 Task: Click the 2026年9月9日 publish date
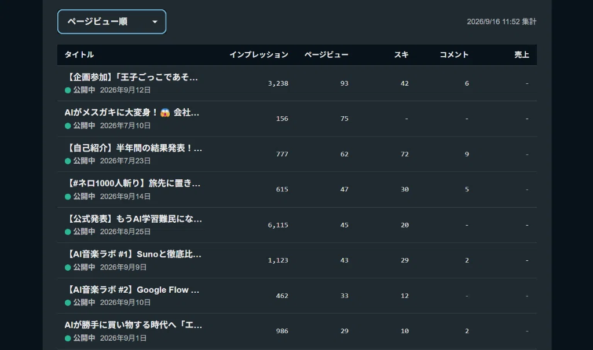pyautogui.click(x=123, y=267)
